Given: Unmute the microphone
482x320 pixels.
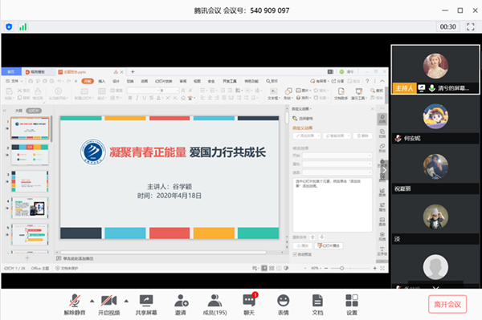Looking at the screenshot, I should pyautogui.click(x=75, y=304).
